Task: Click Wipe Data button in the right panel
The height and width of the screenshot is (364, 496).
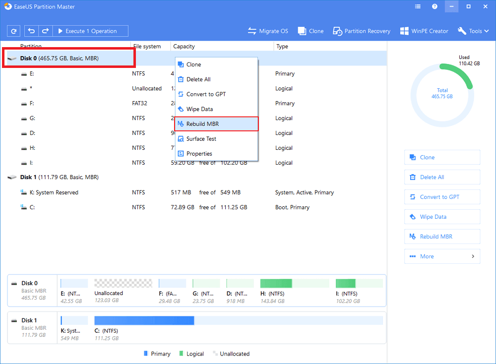Action: 442,217
